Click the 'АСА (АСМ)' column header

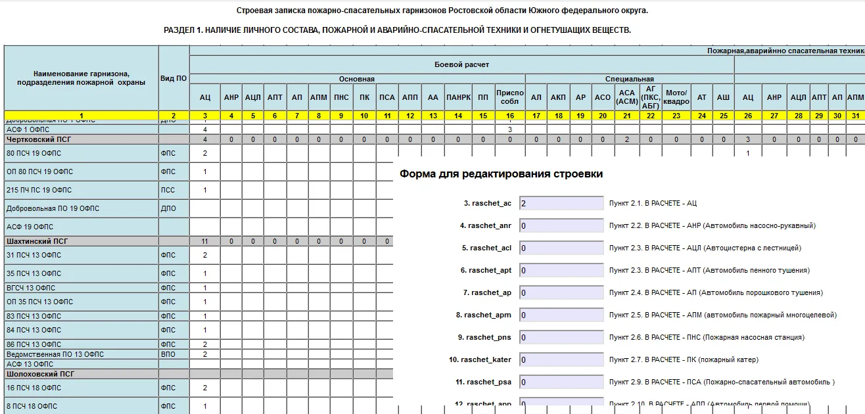click(626, 97)
